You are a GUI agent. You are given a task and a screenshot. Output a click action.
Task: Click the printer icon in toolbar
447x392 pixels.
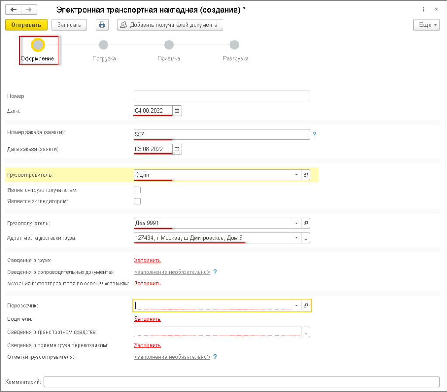(x=102, y=25)
